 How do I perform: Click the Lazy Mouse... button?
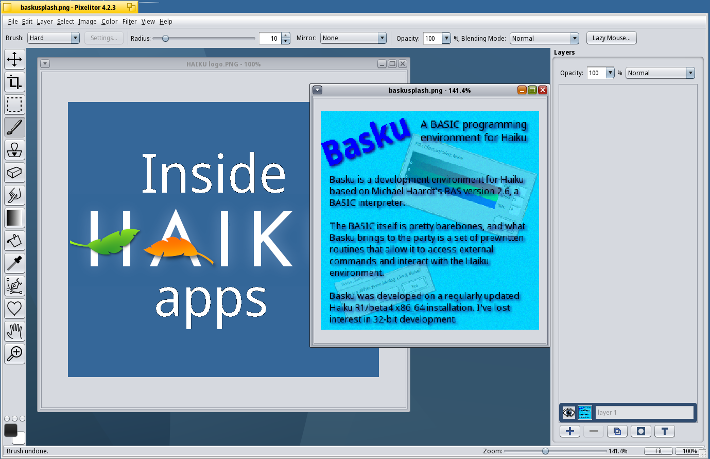click(x=611, y=38)
